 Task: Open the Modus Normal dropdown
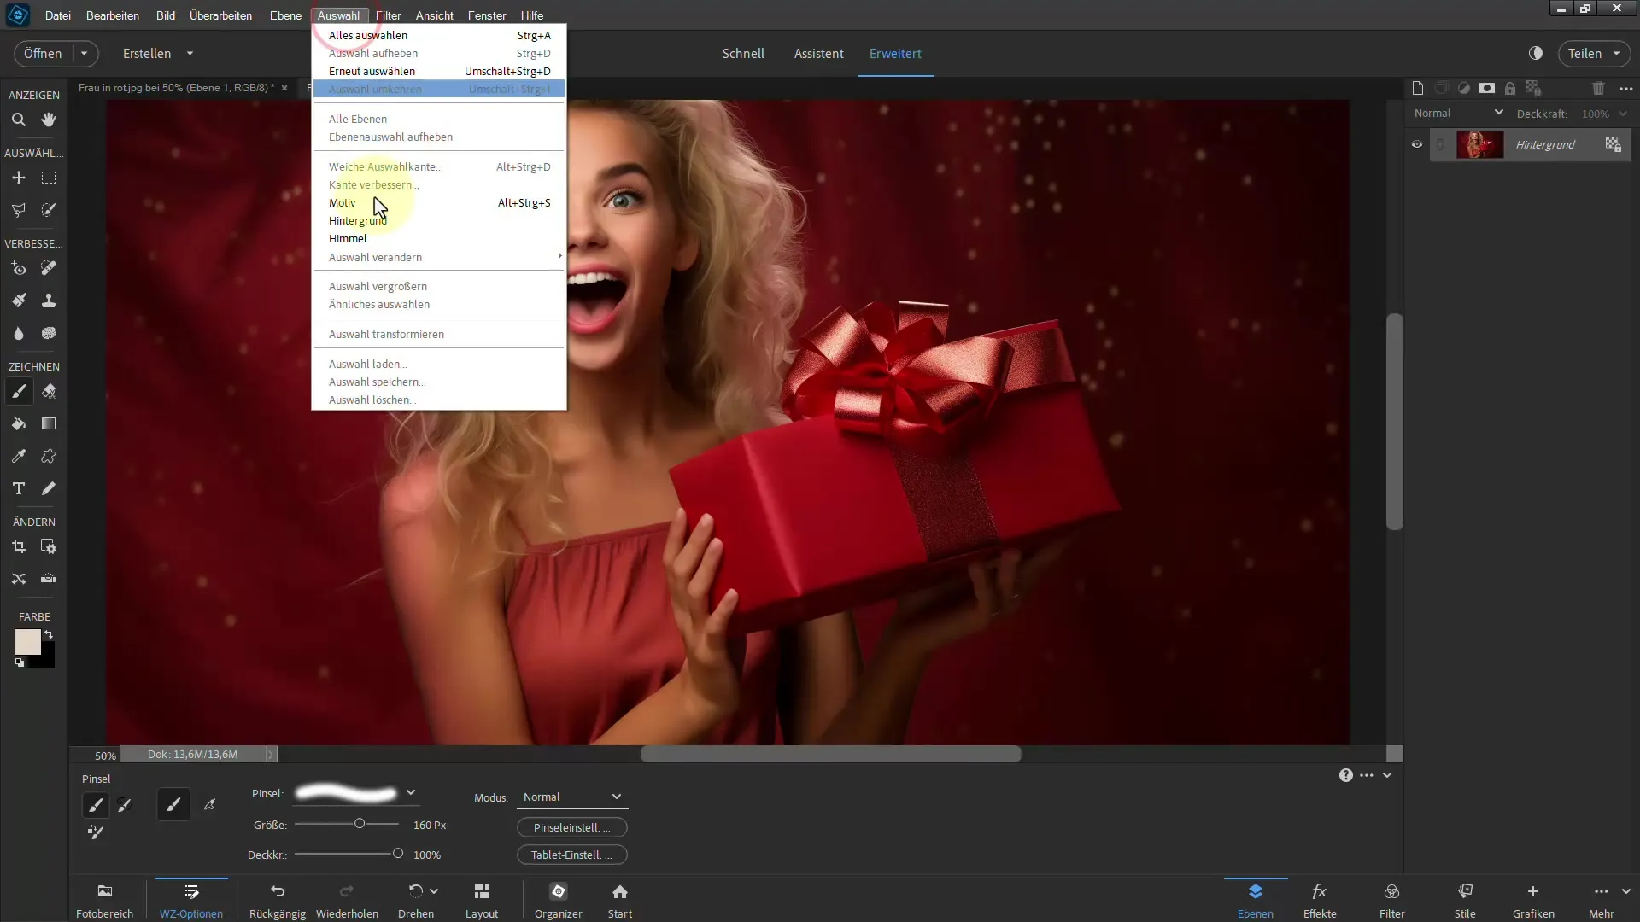coord(572,797)
